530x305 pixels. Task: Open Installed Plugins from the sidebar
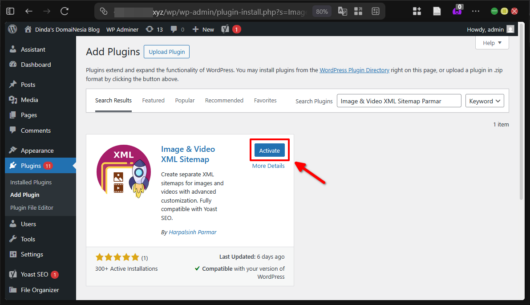click(x=31, y=182)
